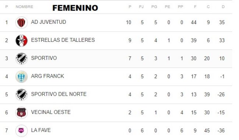Open the AD JUVENTUD team name
This screenshot has width=239, height=140.
[49, 22]
